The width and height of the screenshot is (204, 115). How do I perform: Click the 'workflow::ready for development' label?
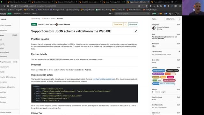[x=164, y=84]
